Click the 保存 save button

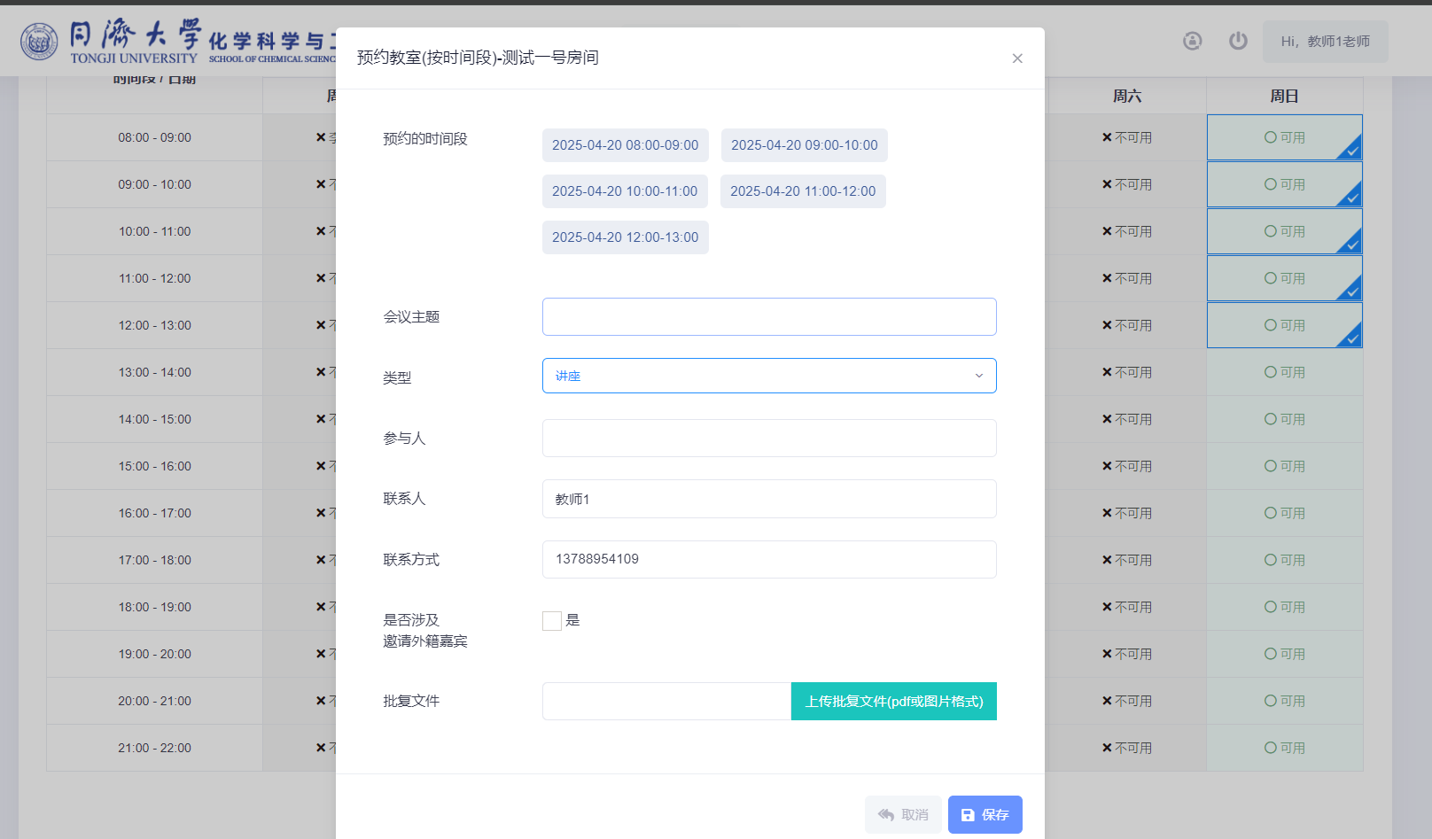coord(984,814)
